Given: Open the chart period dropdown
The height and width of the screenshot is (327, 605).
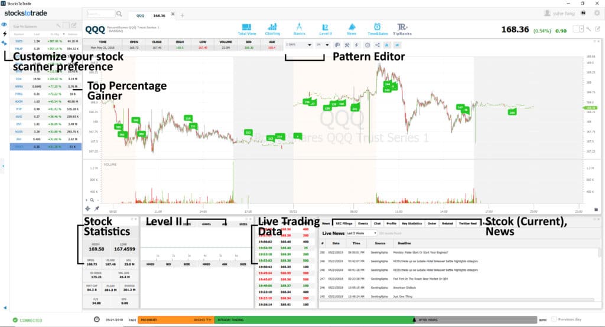Looking at the screenshot, I should point(298,45).
